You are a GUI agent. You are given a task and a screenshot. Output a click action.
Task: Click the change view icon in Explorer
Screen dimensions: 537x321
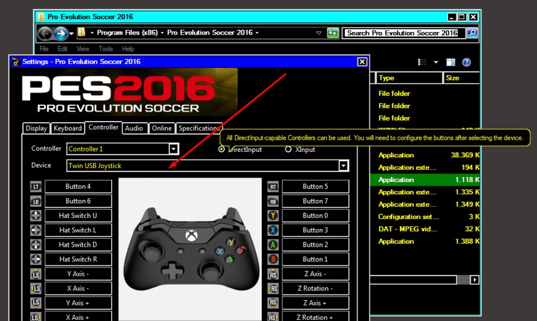pyautogui.click(x=422, y=62)
